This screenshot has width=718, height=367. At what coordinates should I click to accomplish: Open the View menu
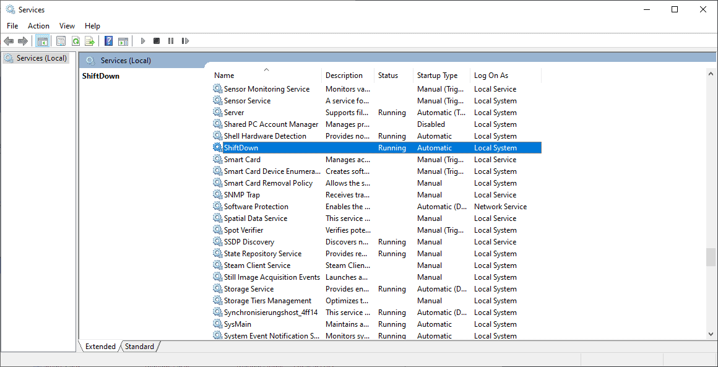[x=67, y=25]
